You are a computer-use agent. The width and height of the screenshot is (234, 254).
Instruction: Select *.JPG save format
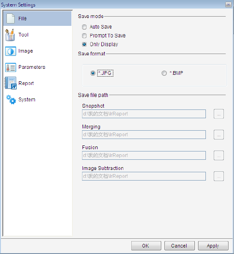pyautogui.click(x=93, y=73)
